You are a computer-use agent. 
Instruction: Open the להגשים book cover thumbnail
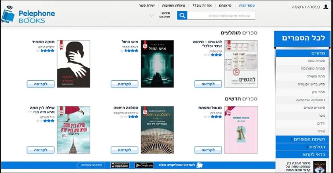coord(241,63)
